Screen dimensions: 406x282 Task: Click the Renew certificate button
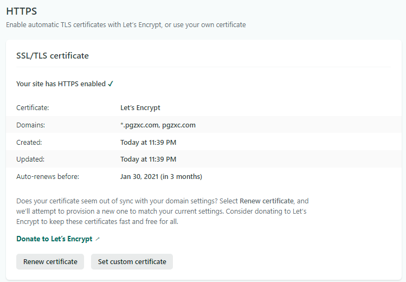(x=50, y=261)
